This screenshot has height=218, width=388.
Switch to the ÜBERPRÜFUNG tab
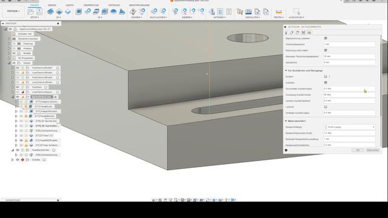point(91,5)
